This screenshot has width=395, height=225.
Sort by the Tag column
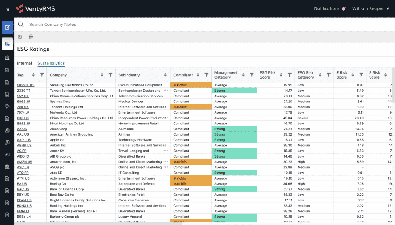point(33,75)
